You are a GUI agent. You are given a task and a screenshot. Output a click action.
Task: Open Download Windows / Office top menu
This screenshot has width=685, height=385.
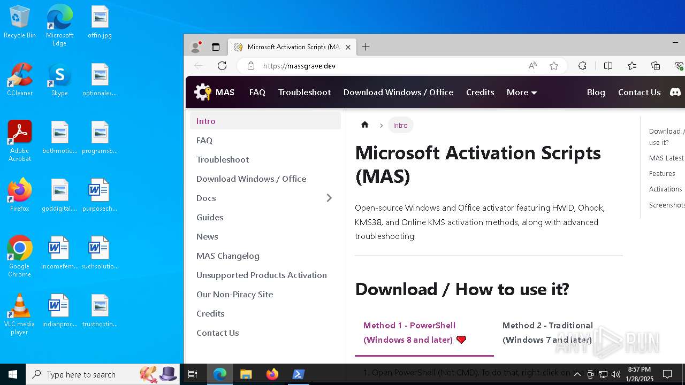tap(398, 92)
